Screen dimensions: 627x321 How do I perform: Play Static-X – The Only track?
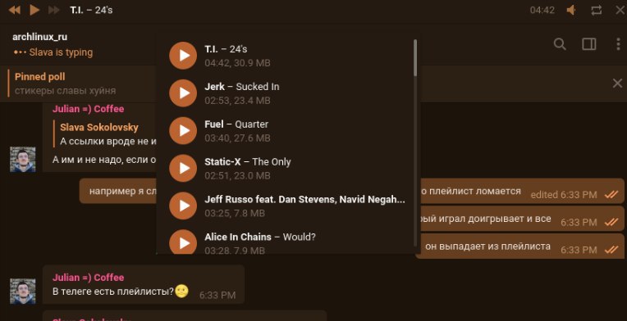point(183,168)
